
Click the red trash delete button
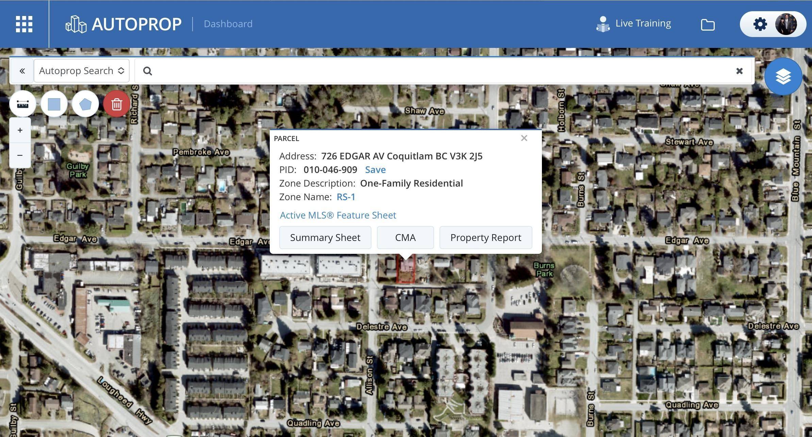tap(117, 104)
